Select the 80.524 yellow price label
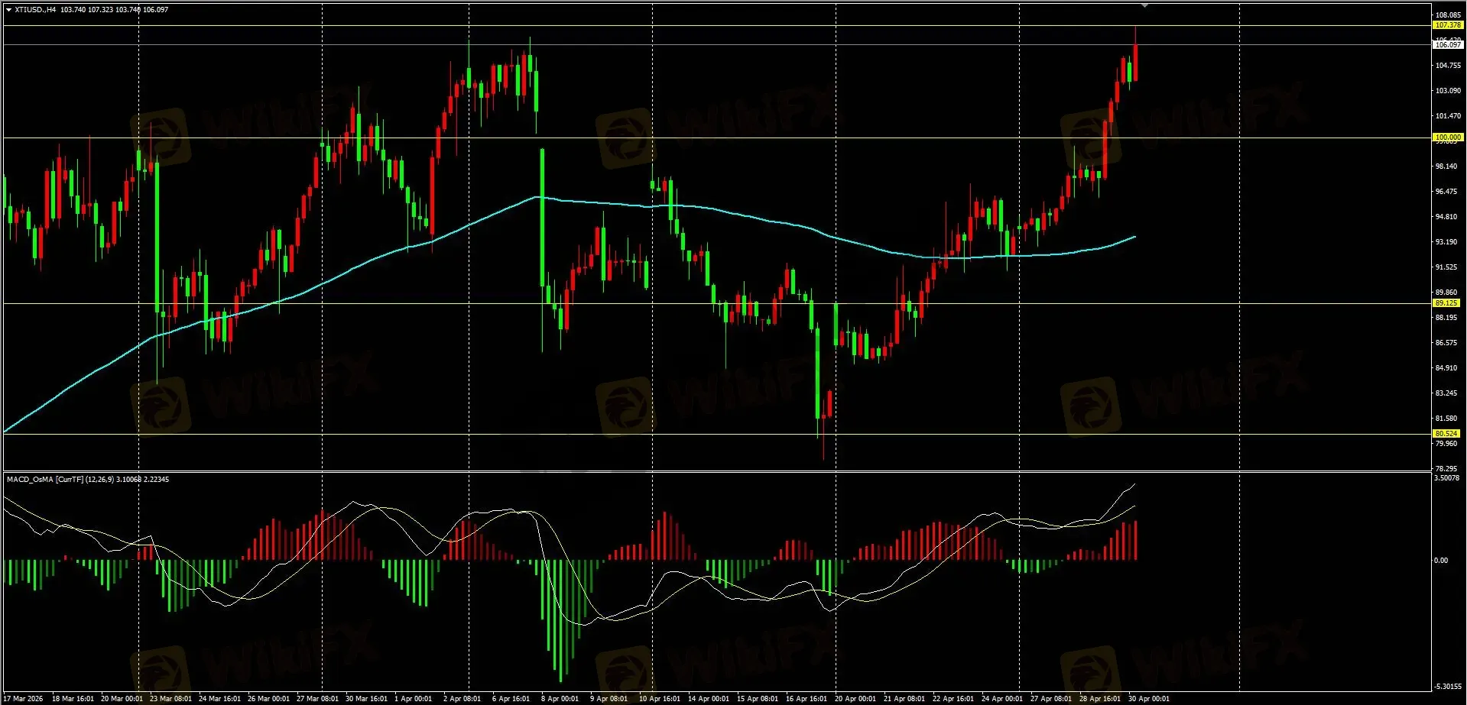Viewport: 1467px width, 705px height. pos(1446,434)
